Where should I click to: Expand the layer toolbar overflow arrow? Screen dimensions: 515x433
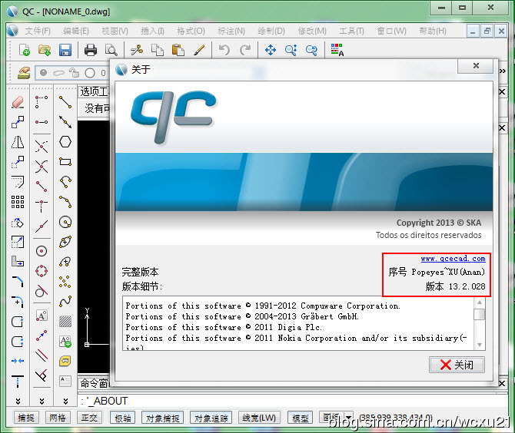[x=503, y=71]
